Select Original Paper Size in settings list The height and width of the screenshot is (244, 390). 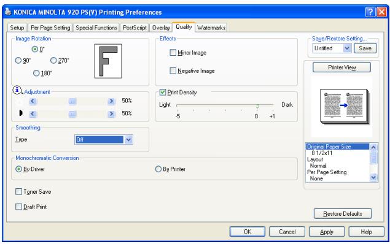tap(338, 147)
